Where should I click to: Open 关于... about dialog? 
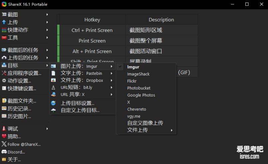[x=14, y=159]
